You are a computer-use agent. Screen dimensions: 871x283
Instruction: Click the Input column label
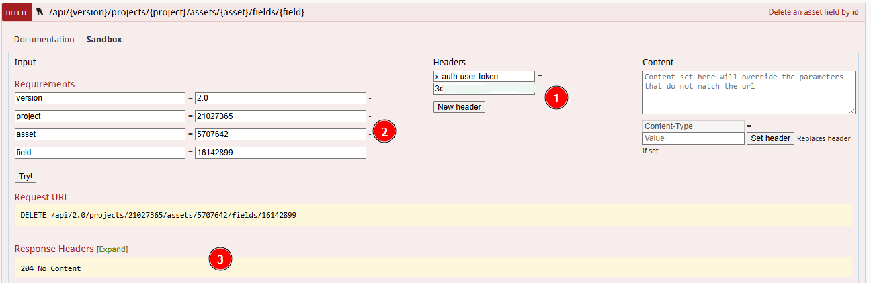point(25,62)
